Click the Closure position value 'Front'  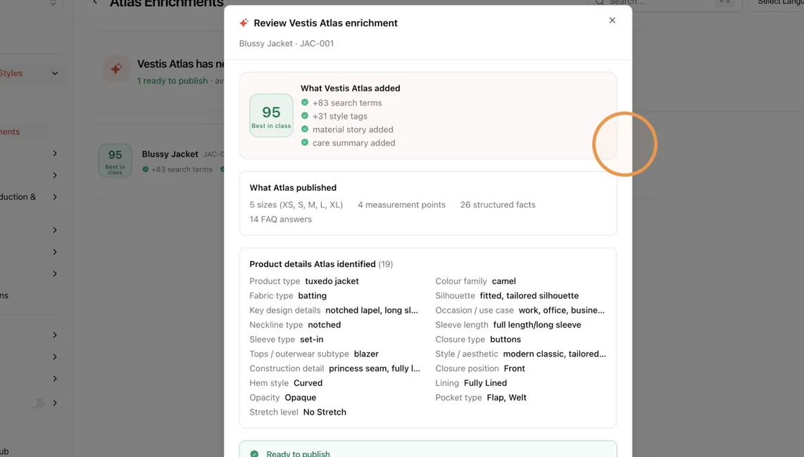point(515,368)
